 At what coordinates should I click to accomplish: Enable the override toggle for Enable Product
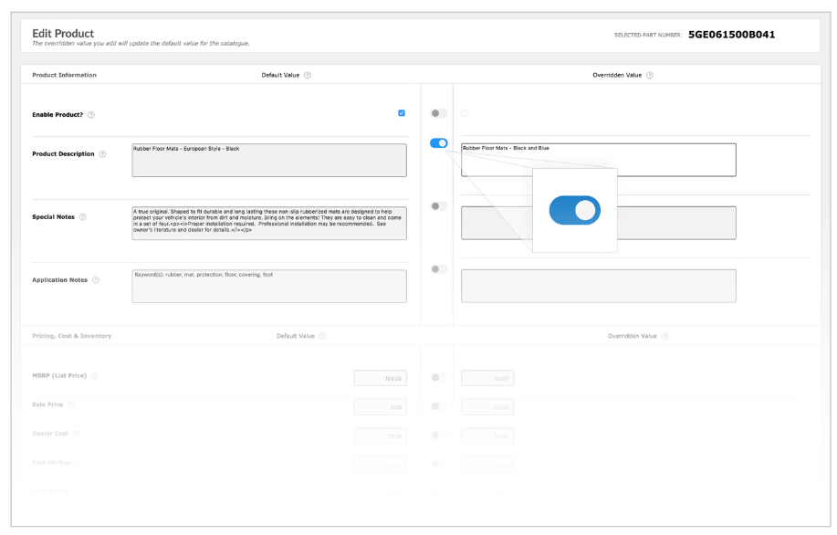[439, 113]
